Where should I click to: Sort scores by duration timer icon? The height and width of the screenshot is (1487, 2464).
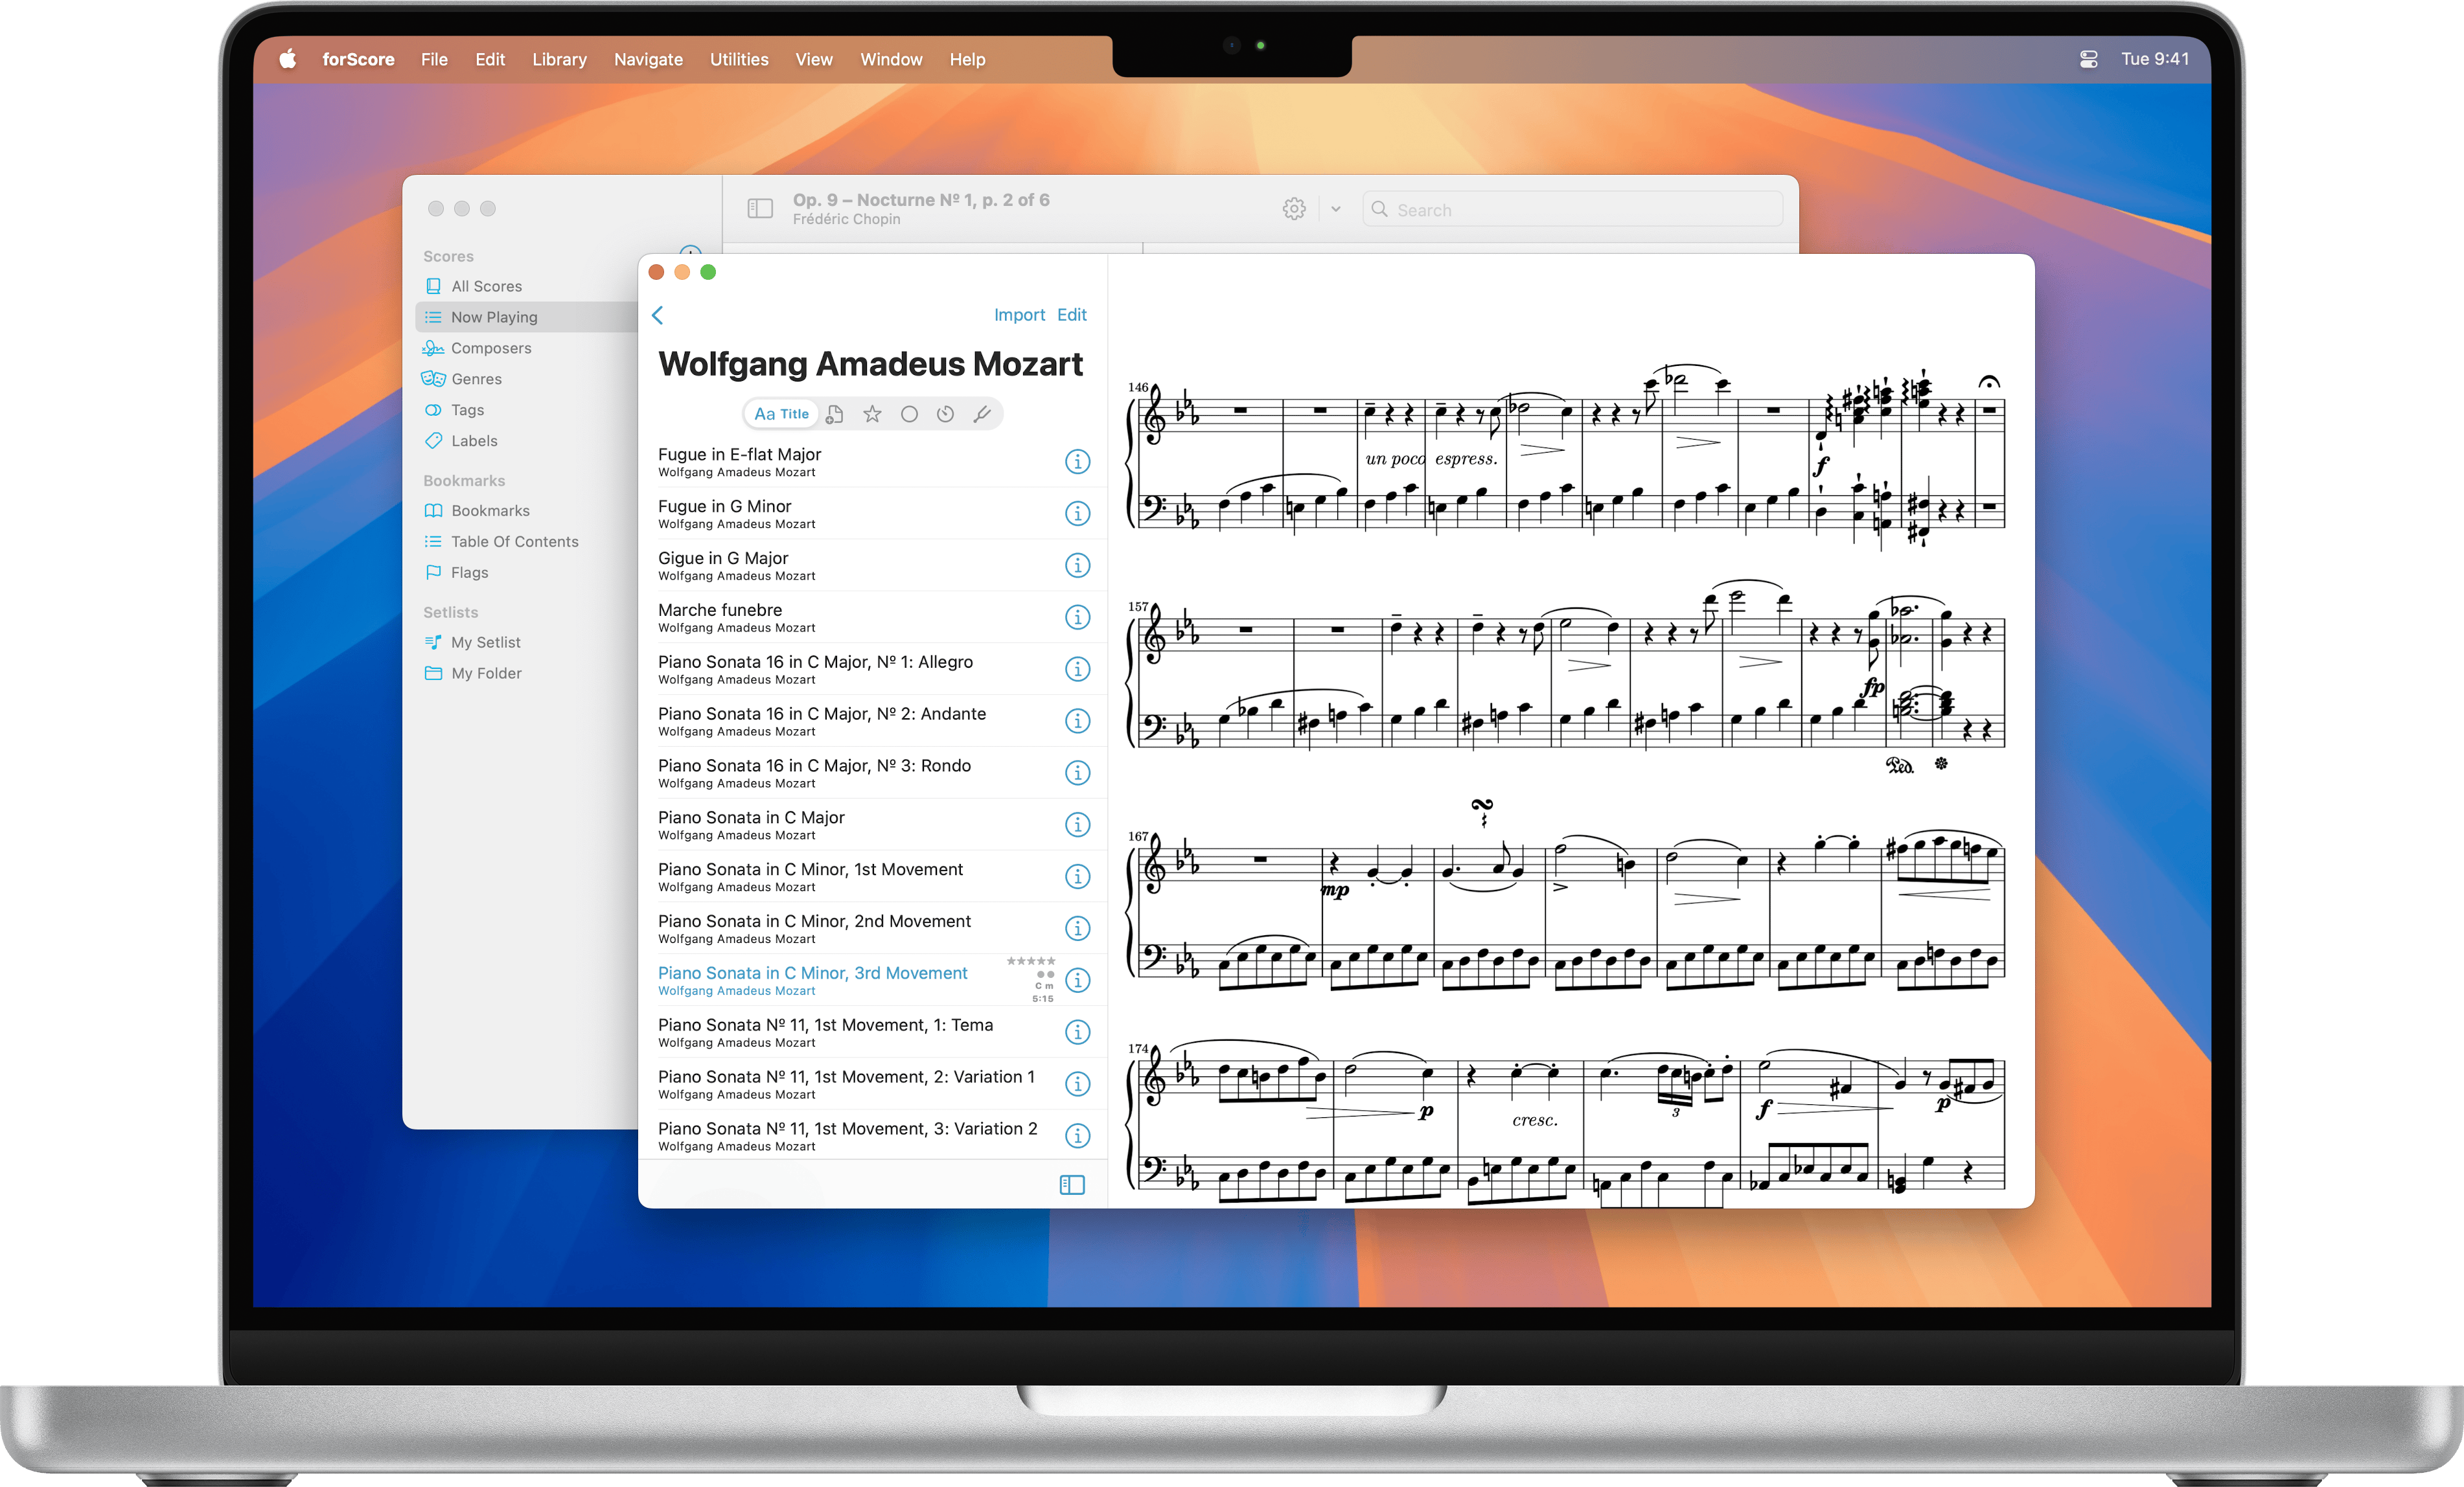945,414
